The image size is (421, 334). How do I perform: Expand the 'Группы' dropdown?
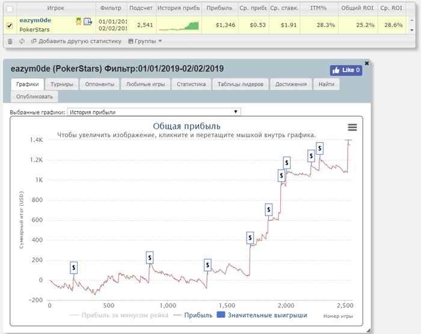click(x=146, y=41)
